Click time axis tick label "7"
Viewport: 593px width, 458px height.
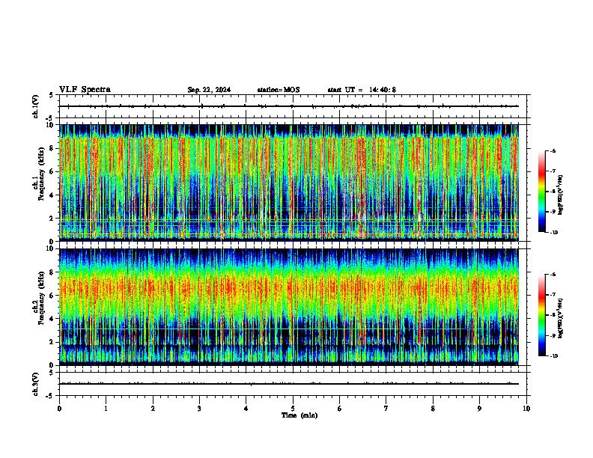pos(386,409)
